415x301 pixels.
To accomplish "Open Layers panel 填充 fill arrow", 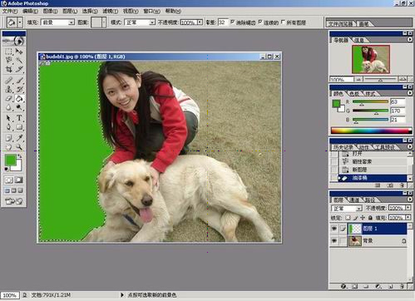I will pyautogui.click(x=408, y=218).
